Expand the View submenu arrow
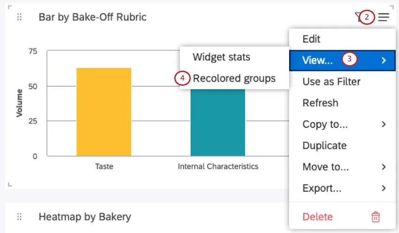This screenshot has width=399, height=233. tap(384, 60)
